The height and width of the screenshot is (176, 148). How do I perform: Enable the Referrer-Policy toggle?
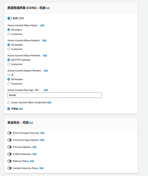pos(9,161)
